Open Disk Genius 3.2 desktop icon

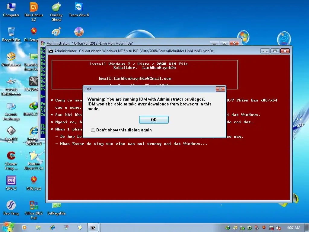tap(34, 11)
